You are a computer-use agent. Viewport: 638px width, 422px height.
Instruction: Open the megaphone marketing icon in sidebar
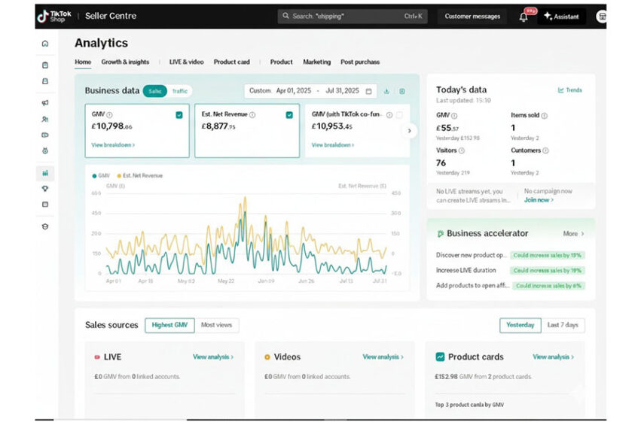(45, 103)
